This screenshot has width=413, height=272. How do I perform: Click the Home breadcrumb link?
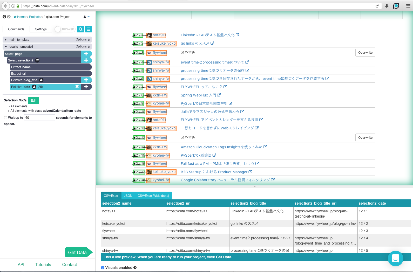pos(20,17)
